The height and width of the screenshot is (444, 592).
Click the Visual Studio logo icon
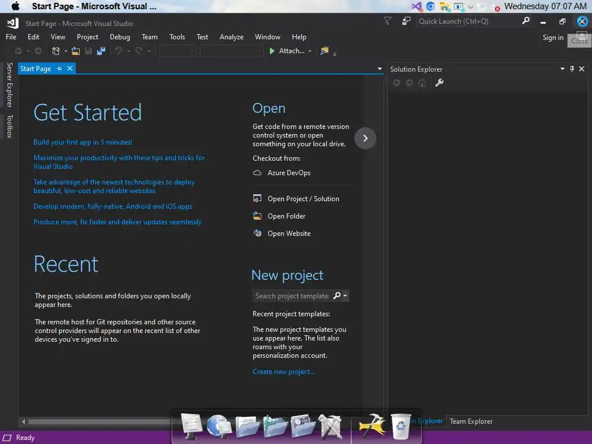click(x=13, y=23)
